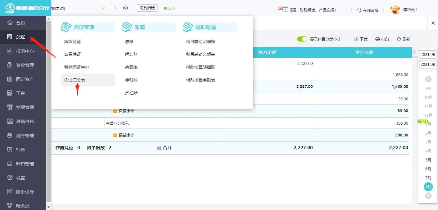
Task: Click the down double-chevron on the month timeline
Action: click(x=428, y=196)
